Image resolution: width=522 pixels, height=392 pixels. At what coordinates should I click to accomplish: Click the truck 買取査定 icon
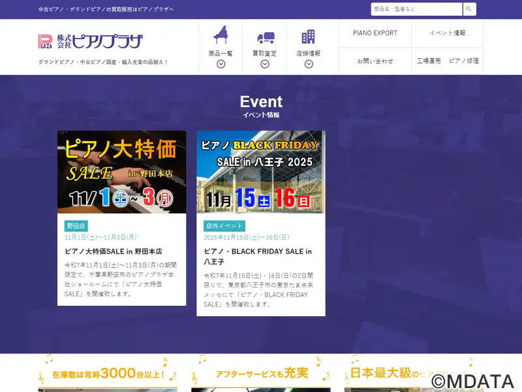click(x=266, y=37)
